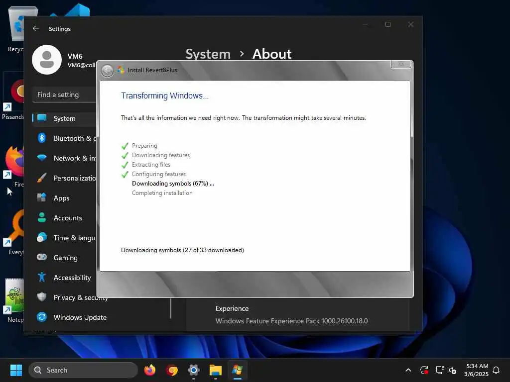This screenshot has width=510, height=382.
Task: Open notifications using the bell icon
Action: pos(496,370)
